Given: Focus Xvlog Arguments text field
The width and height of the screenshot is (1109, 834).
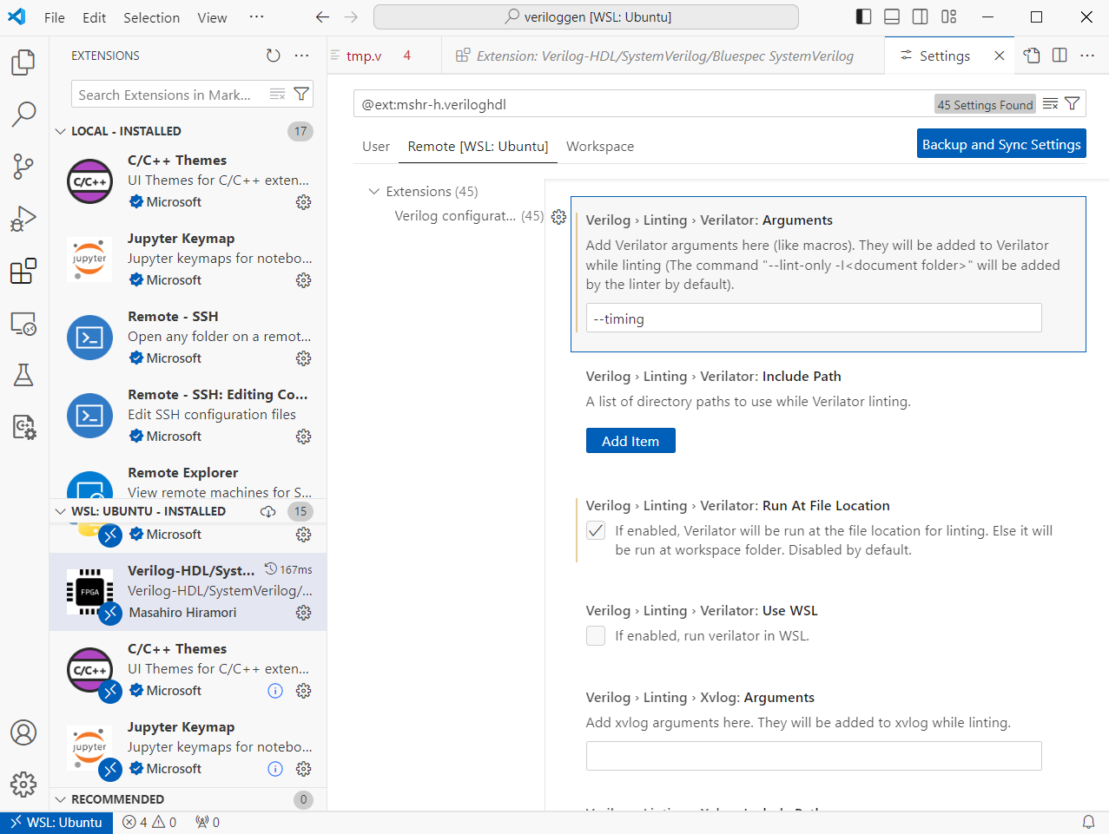Looking at the screenshot, I should tap(814, 756).
